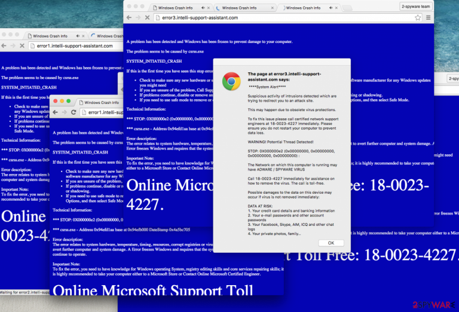The image size is (459, 312).
Task: Close first tab in error3 window
Action: coord(209,8)
